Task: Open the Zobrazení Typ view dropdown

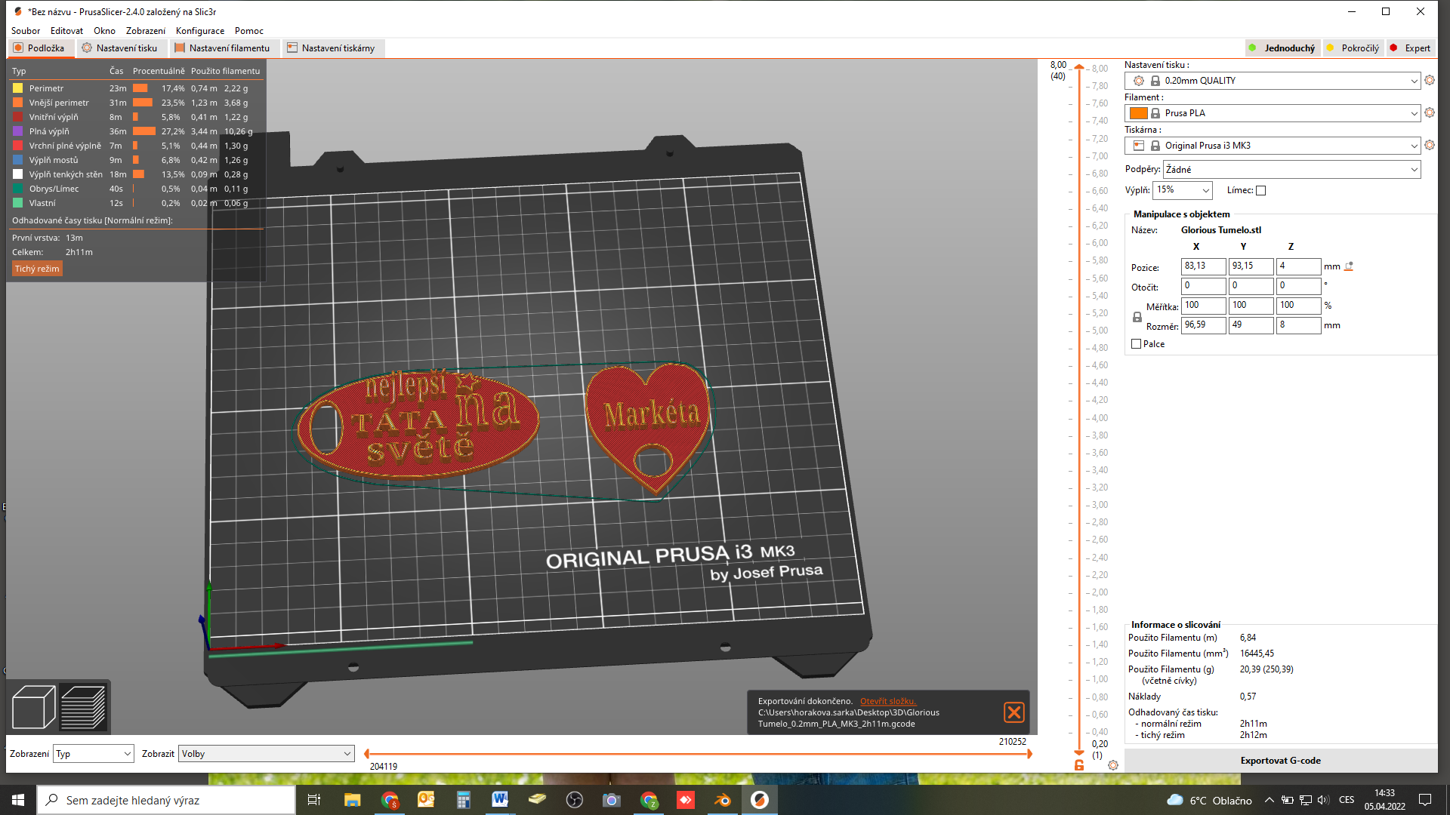Action: pos(93,754)
